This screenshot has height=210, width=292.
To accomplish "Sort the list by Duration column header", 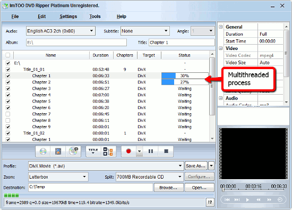I will pyautogui.click(x=101, y=55).
